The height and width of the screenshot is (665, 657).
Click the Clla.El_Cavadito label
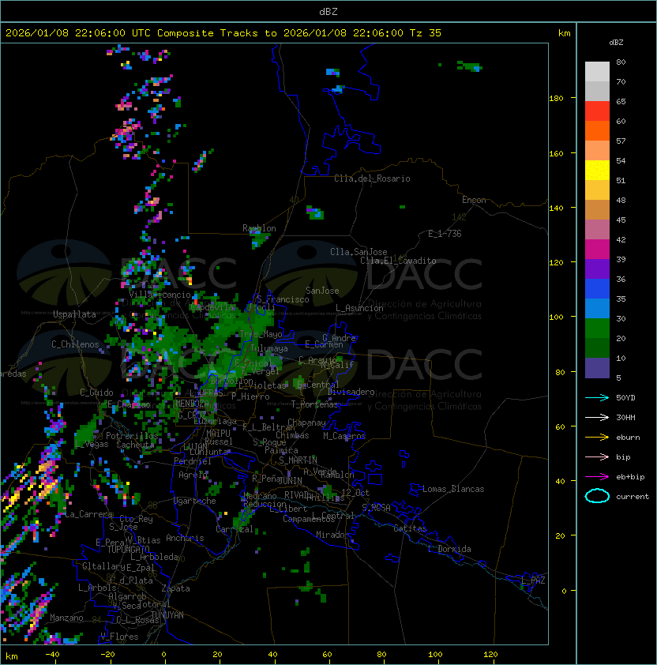(398, 261)
